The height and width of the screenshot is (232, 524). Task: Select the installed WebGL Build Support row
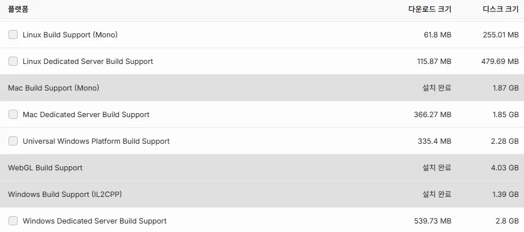tap(262, 167)
